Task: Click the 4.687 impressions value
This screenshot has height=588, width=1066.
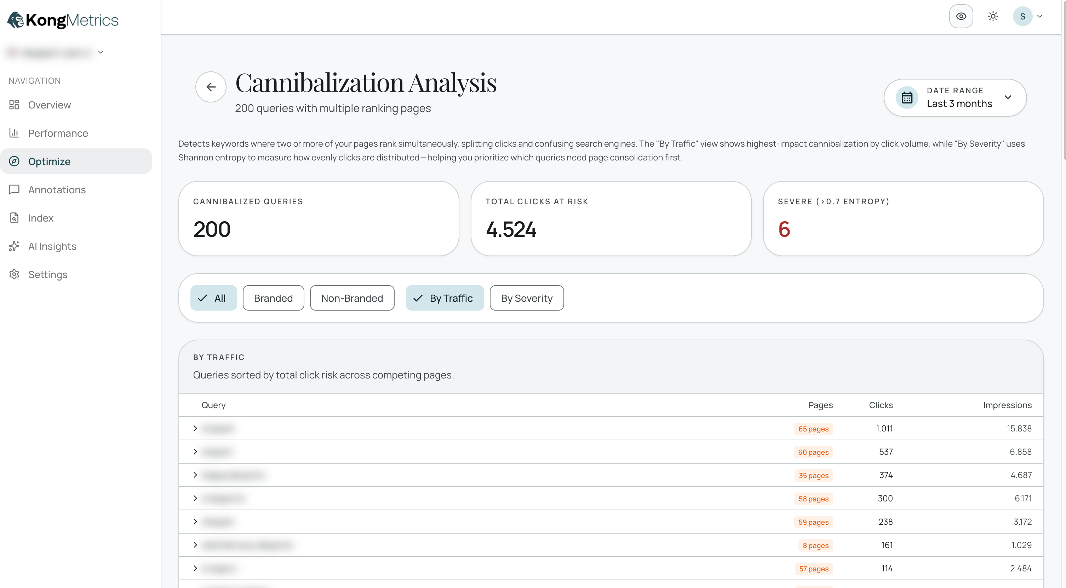Action: point(1021,475)
